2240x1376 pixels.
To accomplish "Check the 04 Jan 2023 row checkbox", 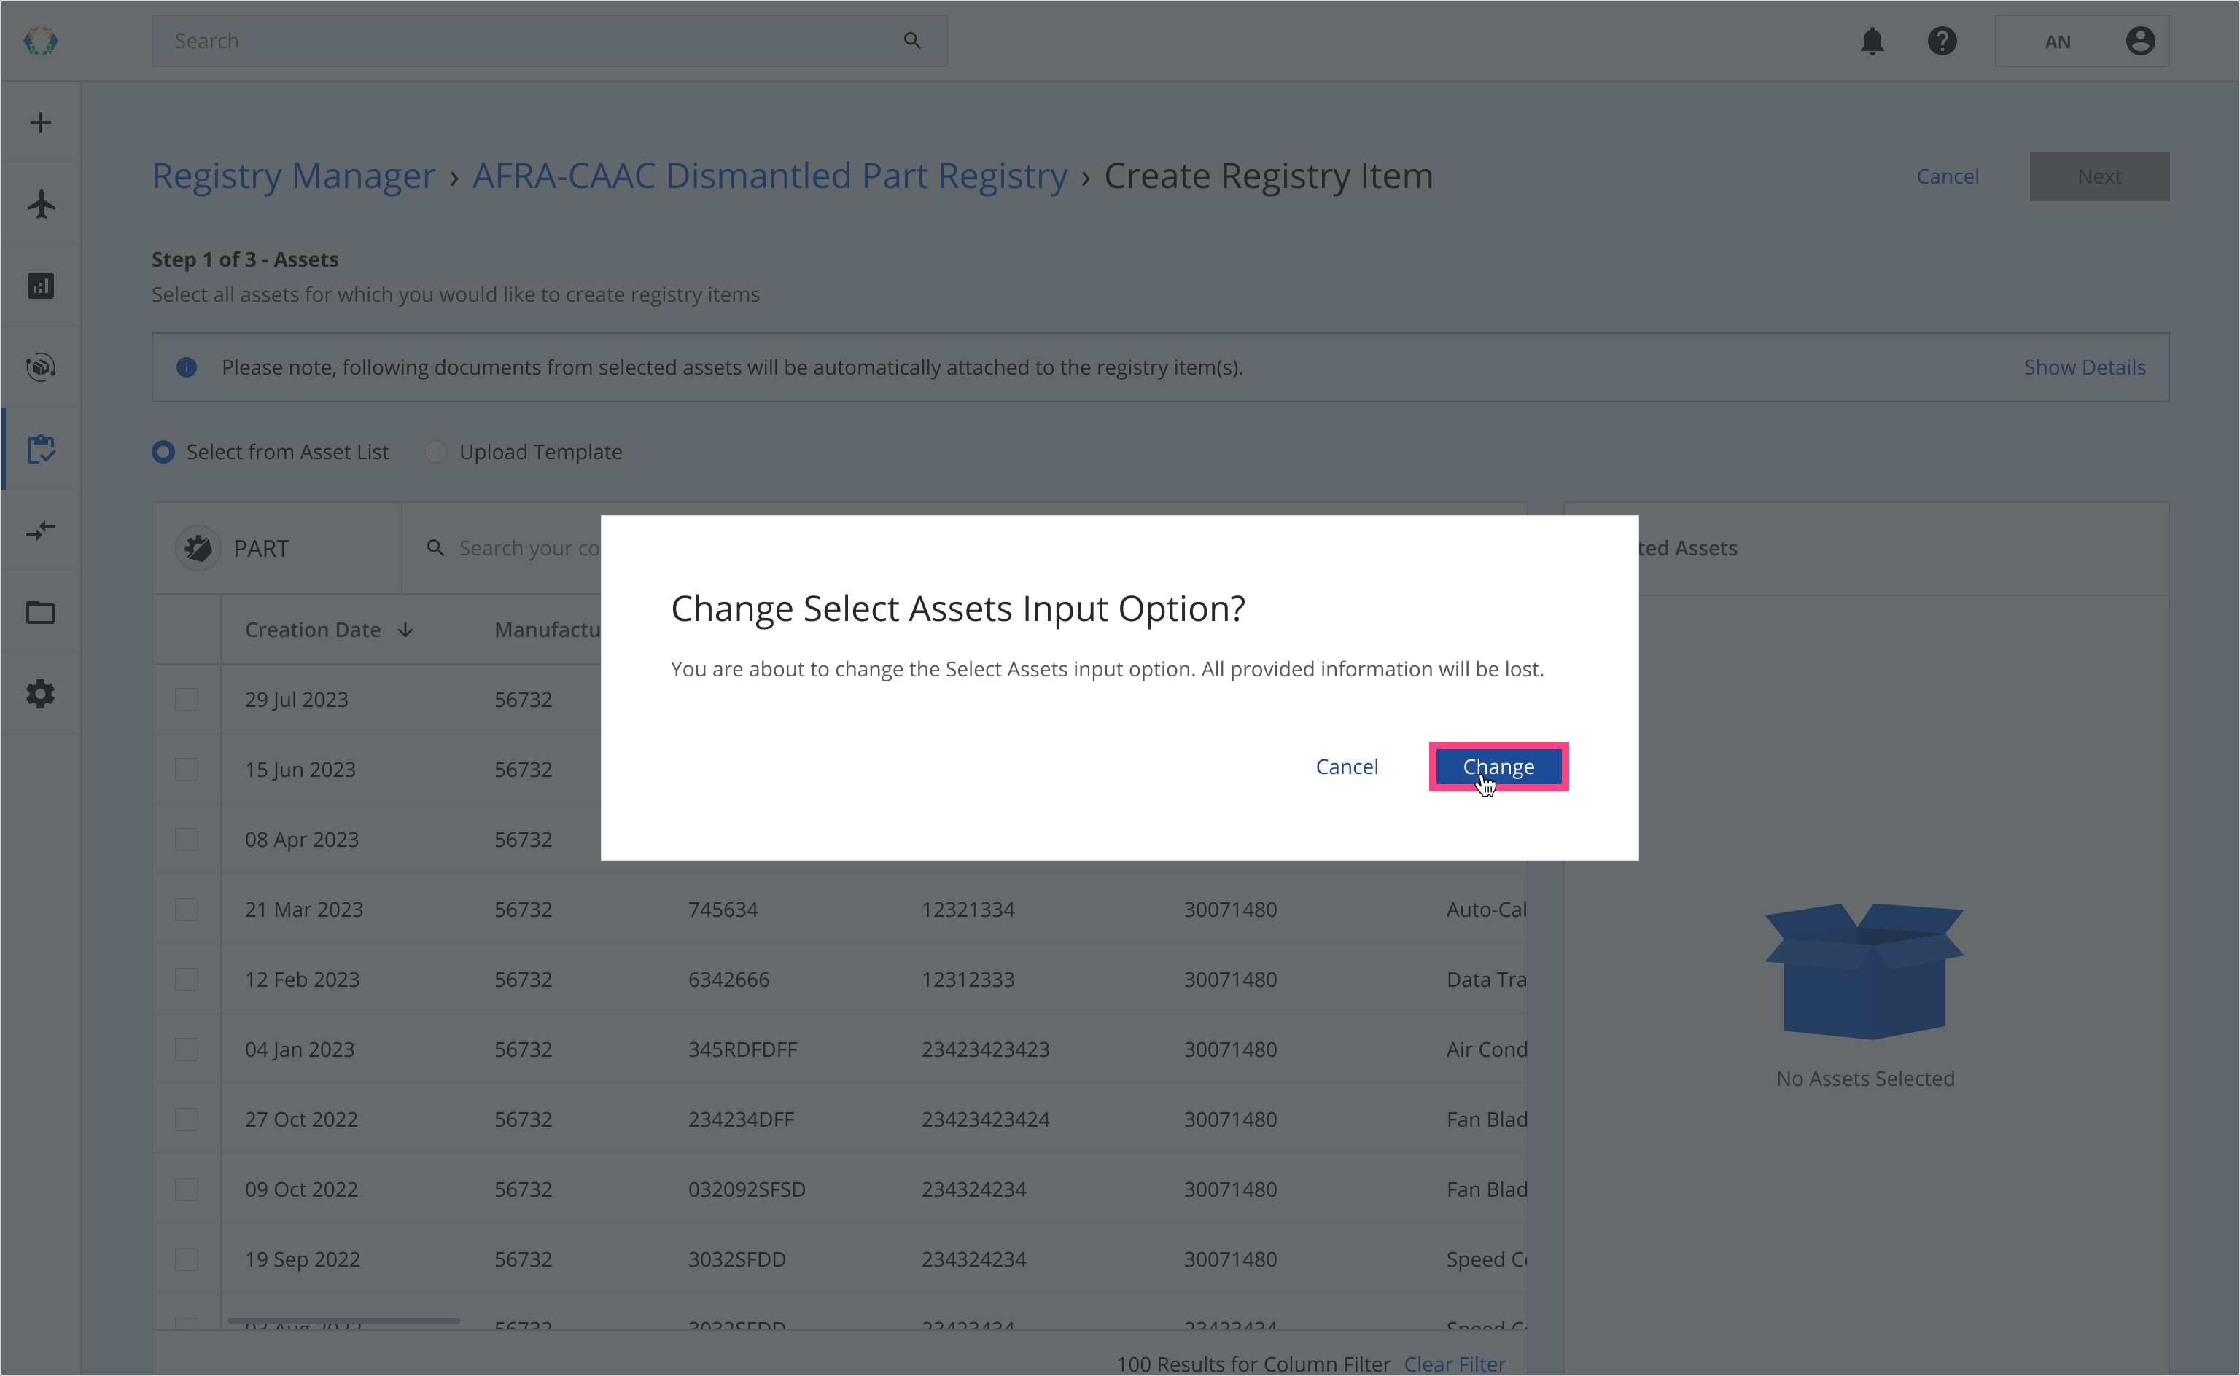I will [x=187, y=1049].
